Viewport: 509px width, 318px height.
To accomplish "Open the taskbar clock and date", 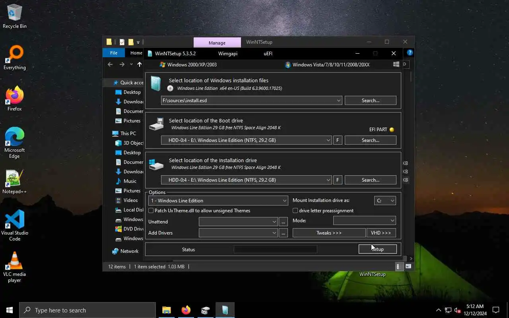I will 475,310.
